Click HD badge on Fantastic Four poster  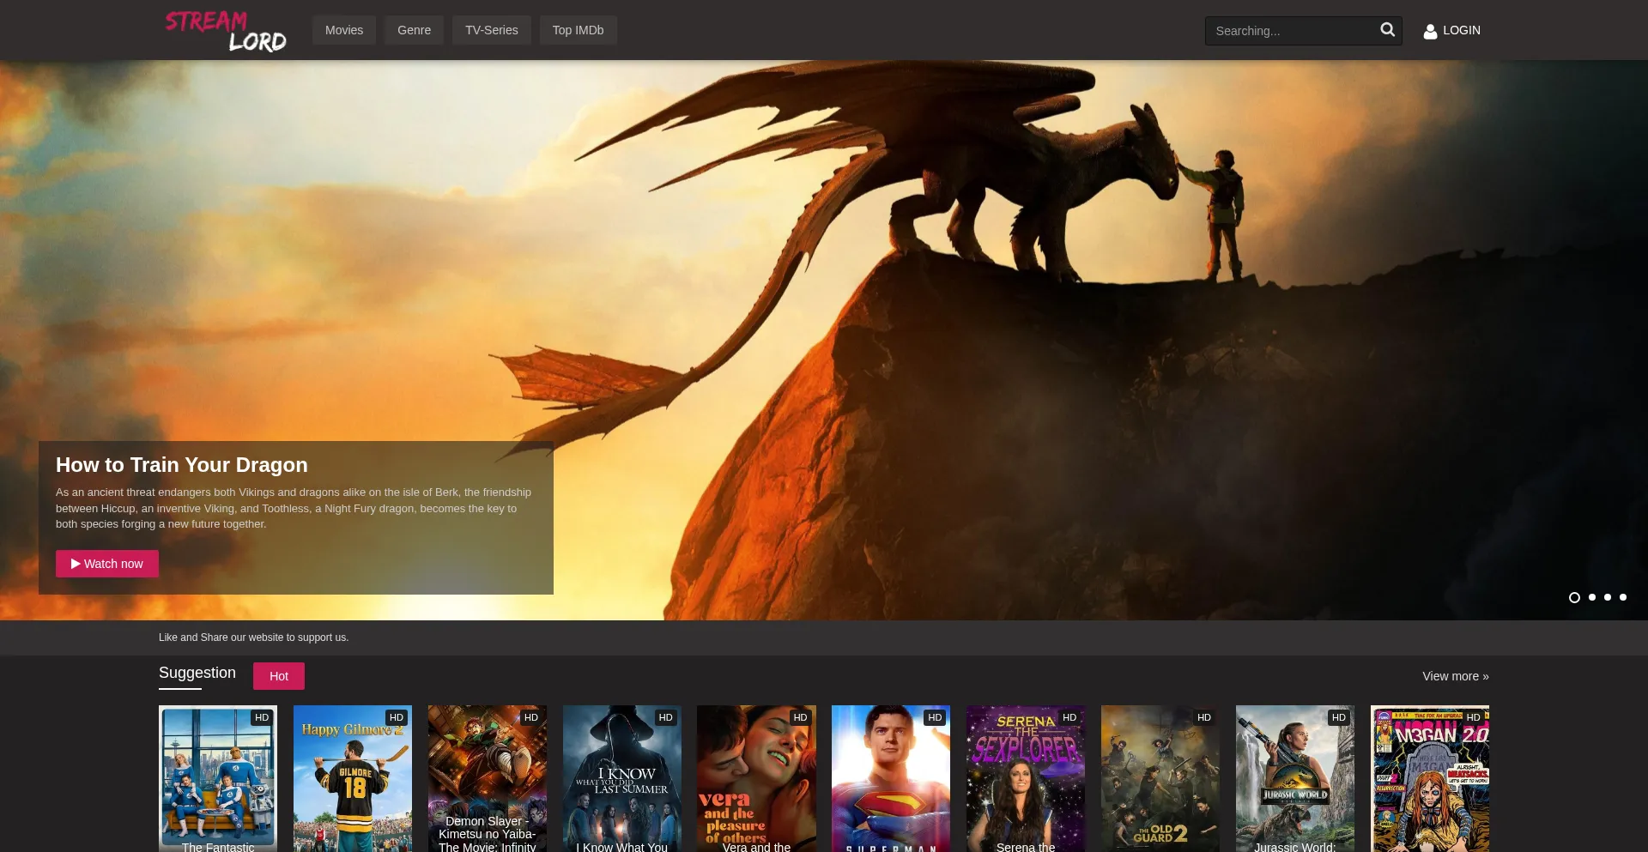click(262, 717)
